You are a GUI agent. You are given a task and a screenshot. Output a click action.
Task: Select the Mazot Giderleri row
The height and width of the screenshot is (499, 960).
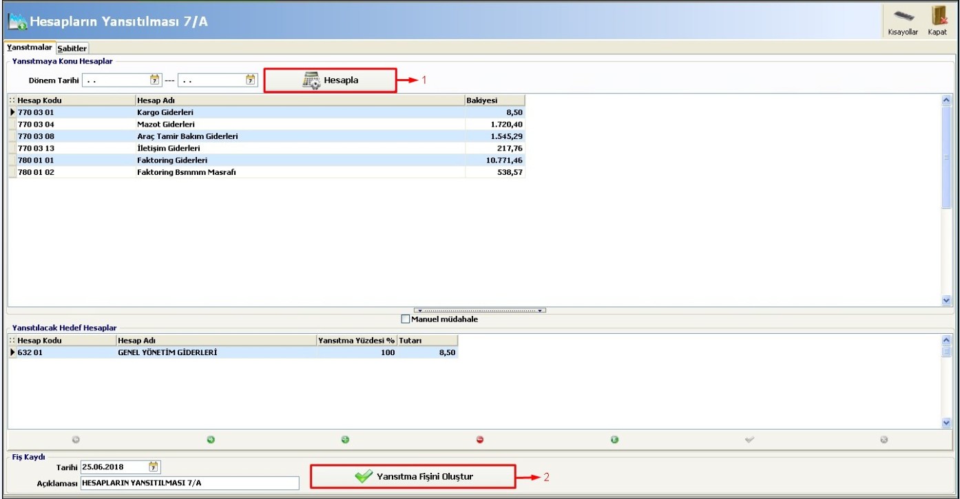pyautogui.click(x=267, y=125)
